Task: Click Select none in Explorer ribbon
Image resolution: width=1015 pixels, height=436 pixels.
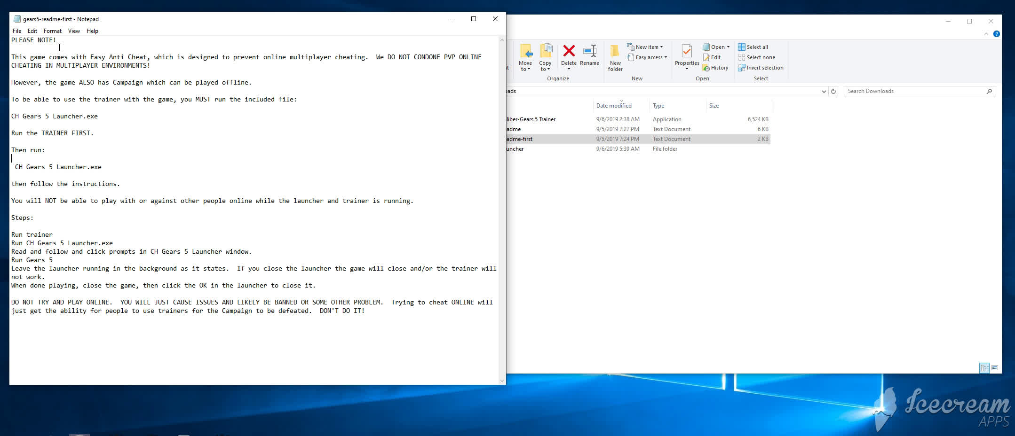Action: click(x=756, y=57)
